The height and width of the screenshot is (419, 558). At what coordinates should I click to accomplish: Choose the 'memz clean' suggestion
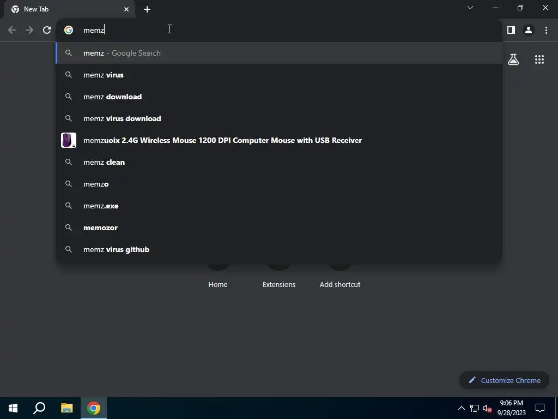279,162
